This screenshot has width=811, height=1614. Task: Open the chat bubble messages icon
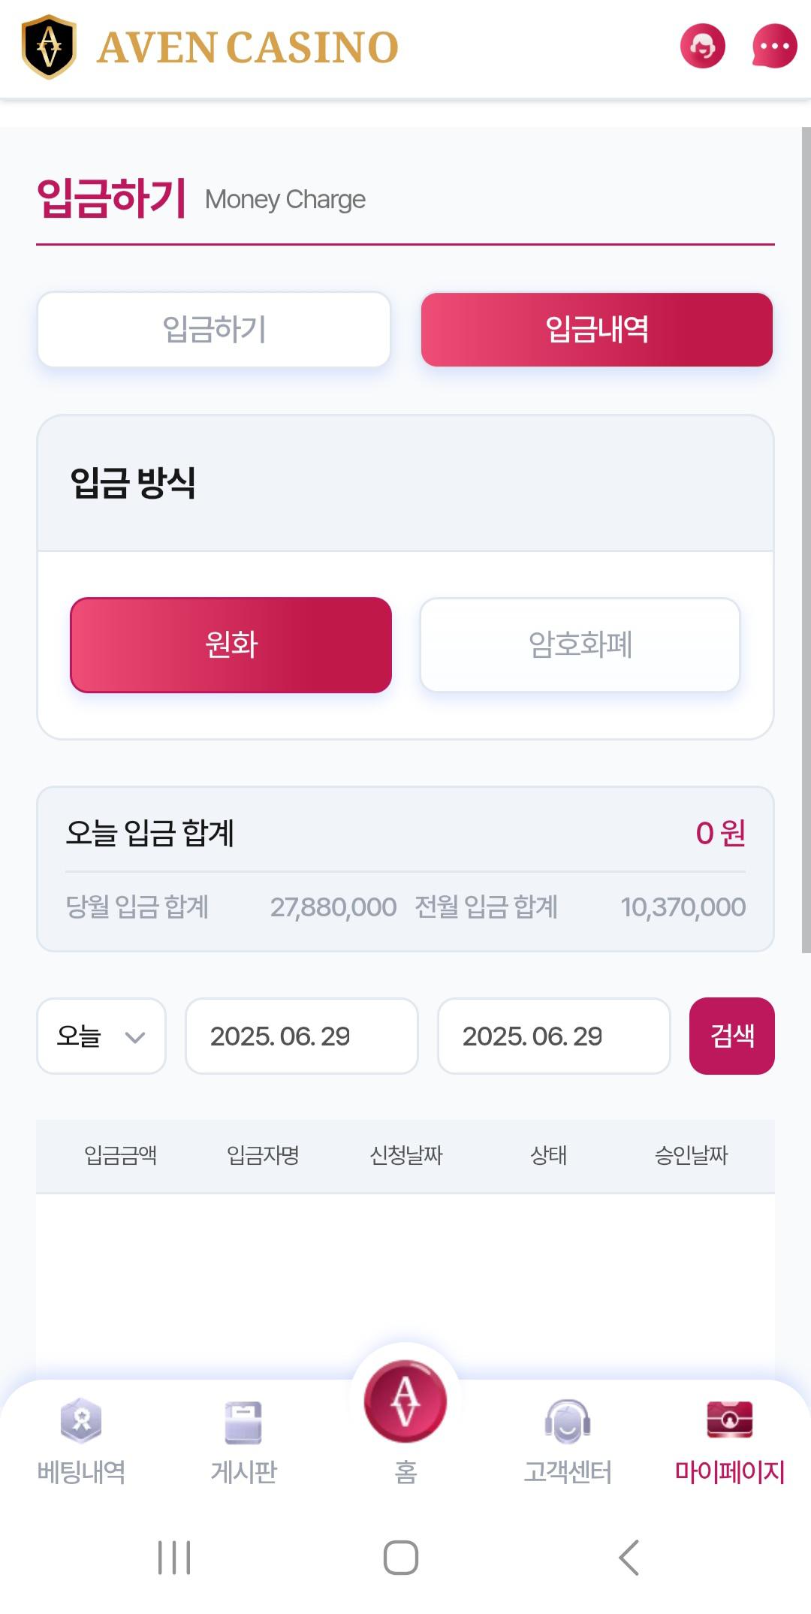click(x=774, y=46)
